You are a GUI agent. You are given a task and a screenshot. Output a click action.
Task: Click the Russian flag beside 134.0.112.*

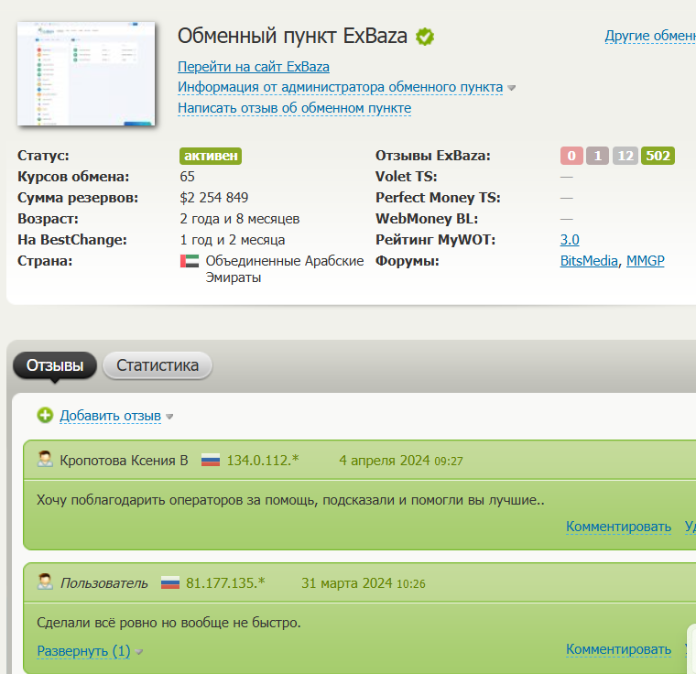[211, 460]
